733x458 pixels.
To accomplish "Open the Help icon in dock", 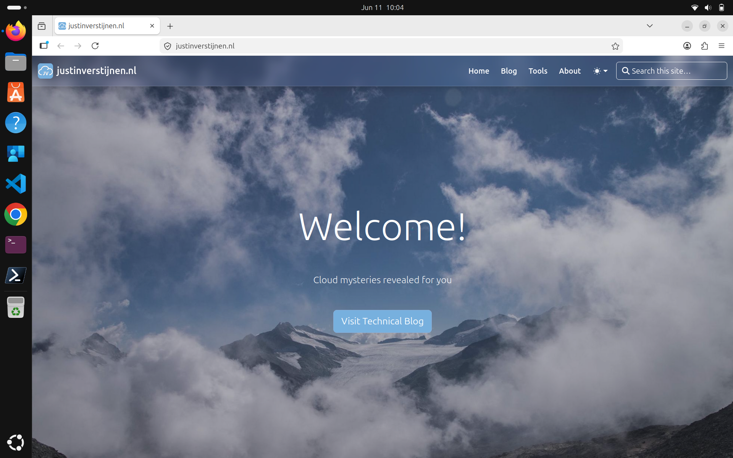I will point(16,123).
